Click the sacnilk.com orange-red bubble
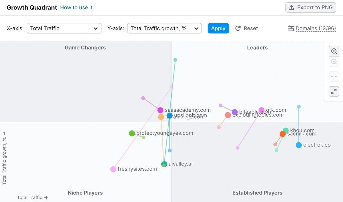 (282, 134)
